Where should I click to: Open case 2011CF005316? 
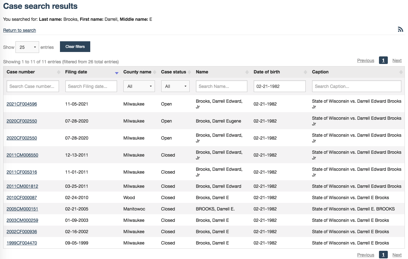(x=22, y=172)
